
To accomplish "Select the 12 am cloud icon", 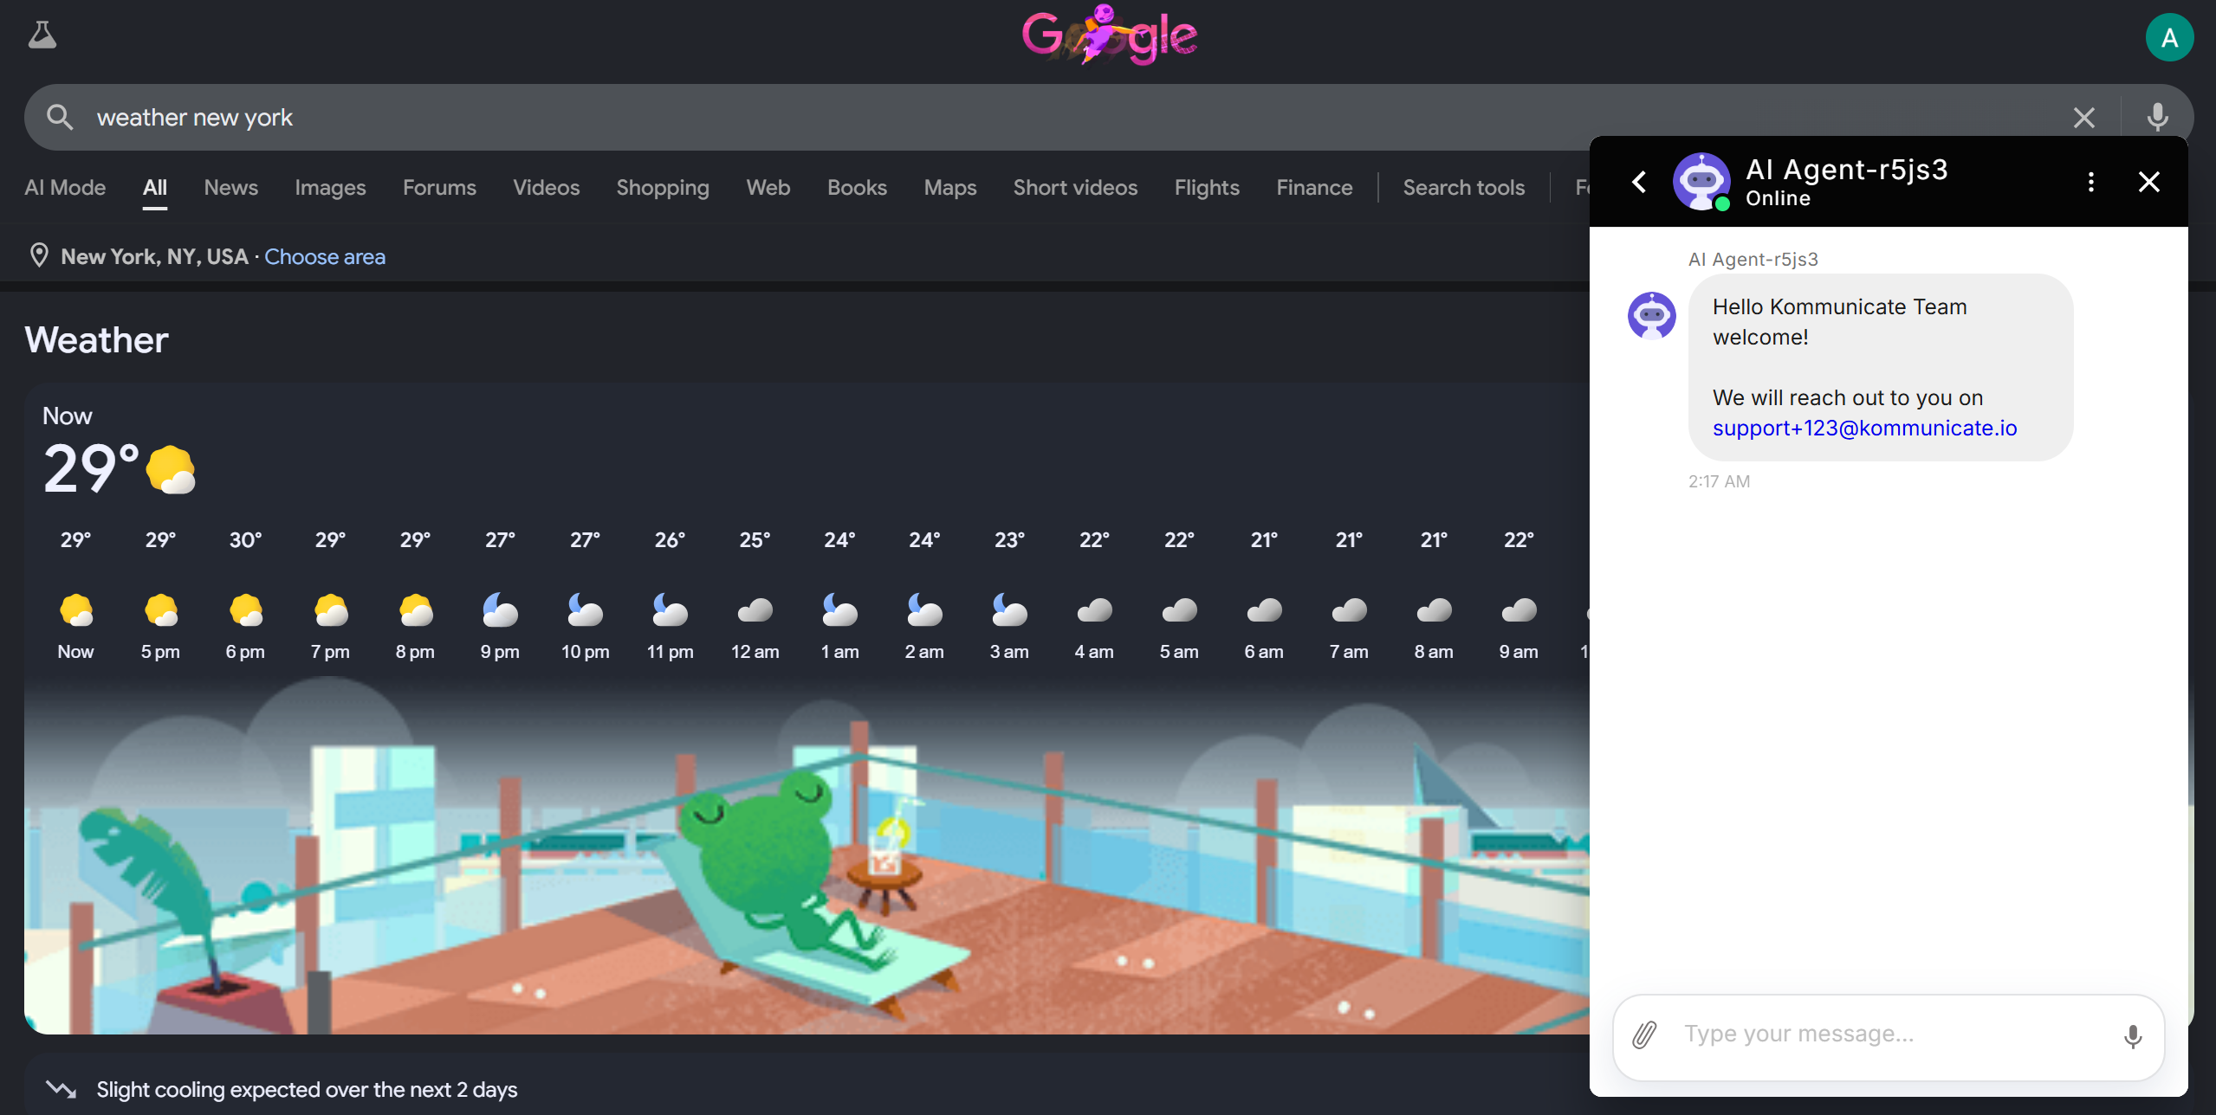I will pos(755,611).
